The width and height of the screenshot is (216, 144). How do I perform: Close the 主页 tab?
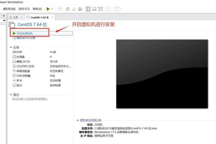22,18
